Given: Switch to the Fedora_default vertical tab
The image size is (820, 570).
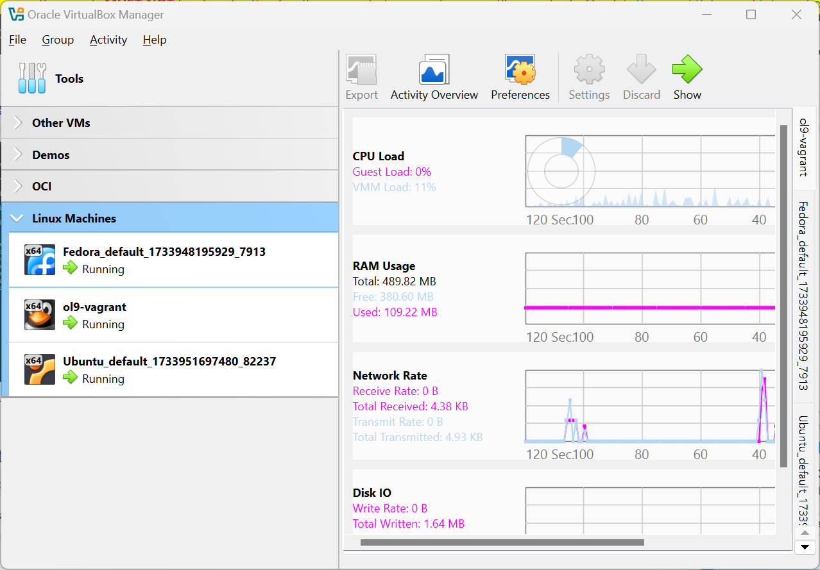Looking at the screenshot, I should pyautogui.click(x=804, y=295).
